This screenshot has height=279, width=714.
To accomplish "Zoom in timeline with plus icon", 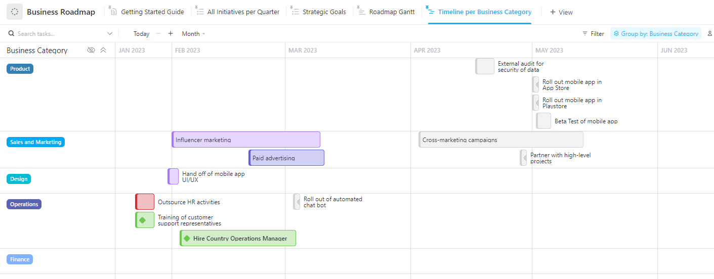I will [171, 34].
